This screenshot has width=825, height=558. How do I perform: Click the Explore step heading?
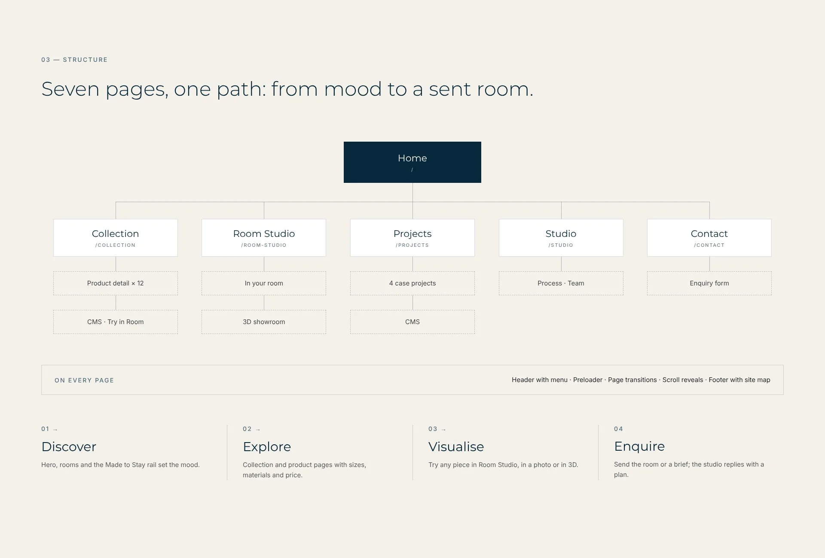coord(267,447)
